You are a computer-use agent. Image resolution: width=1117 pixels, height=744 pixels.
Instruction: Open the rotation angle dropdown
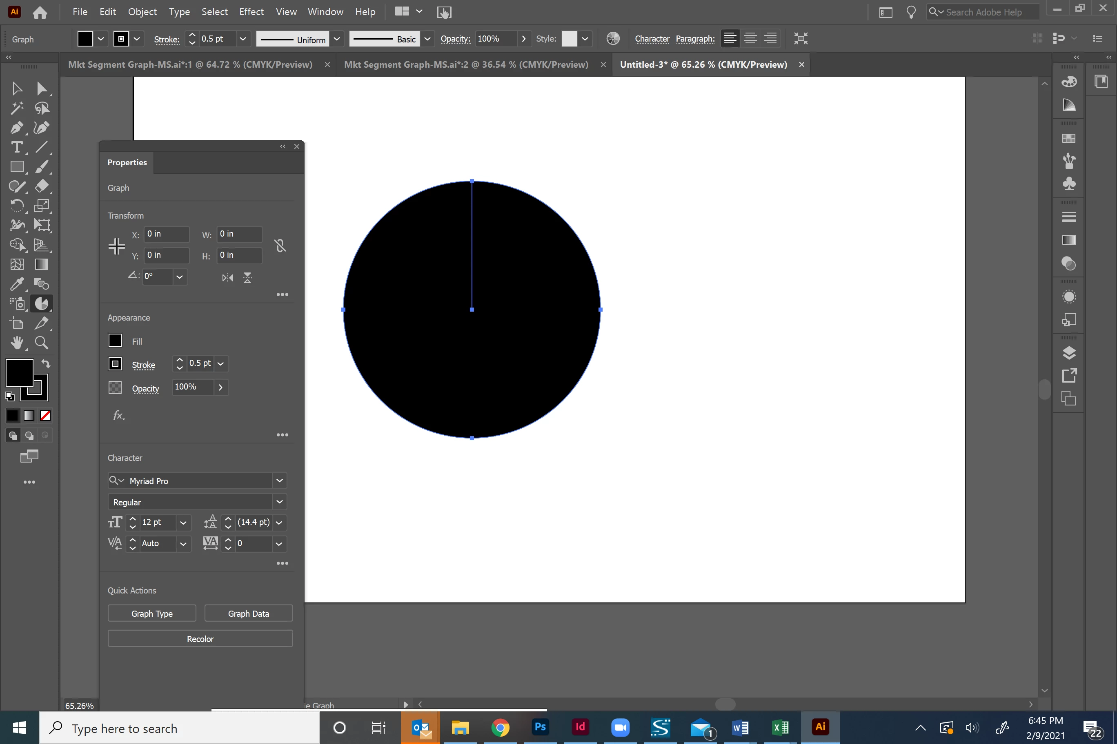pos(180,277)
